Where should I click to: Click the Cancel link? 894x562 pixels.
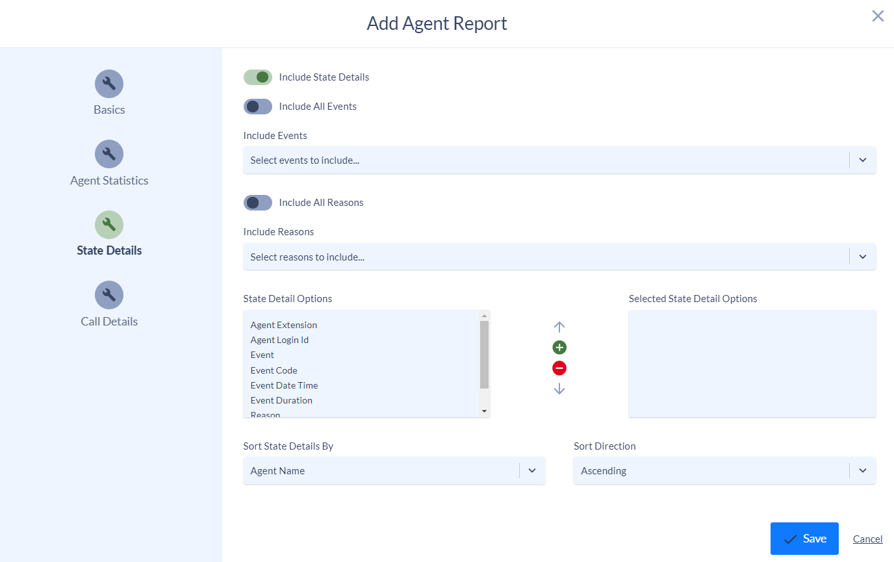[867, 539]
